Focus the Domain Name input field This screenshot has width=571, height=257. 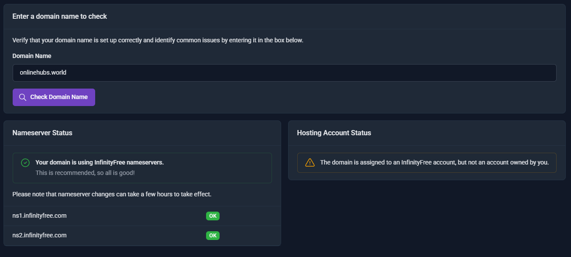pos(284,73)
